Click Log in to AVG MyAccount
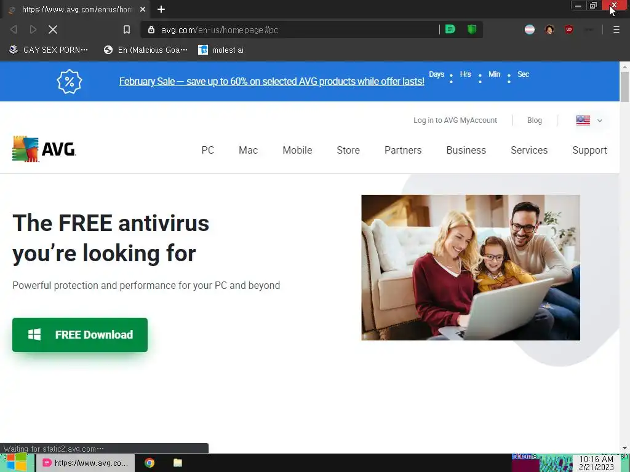 [x=455, y=120]
